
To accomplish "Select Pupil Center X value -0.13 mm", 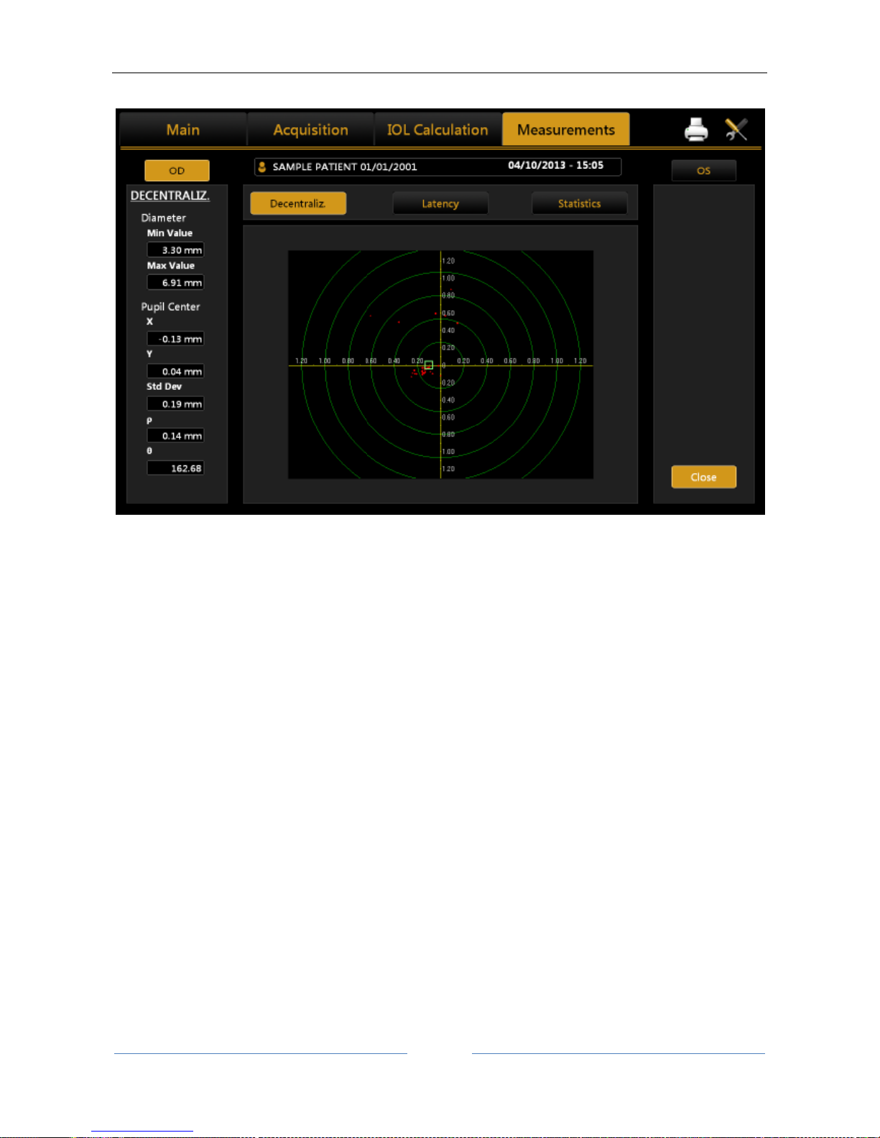I will pyautogui.click(x=175, y=339).
